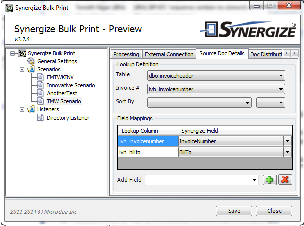Collapse the Synergize Bulk Print root node

pyautogui.click(x=12, y=53)
